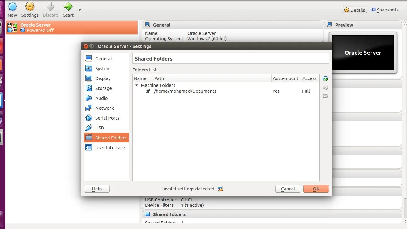Screen dimensions: 407x229
Task: Open System settings category
Action: pos(106,69)
